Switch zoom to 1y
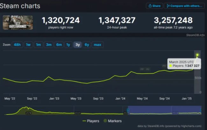 (x=68, y=44)
